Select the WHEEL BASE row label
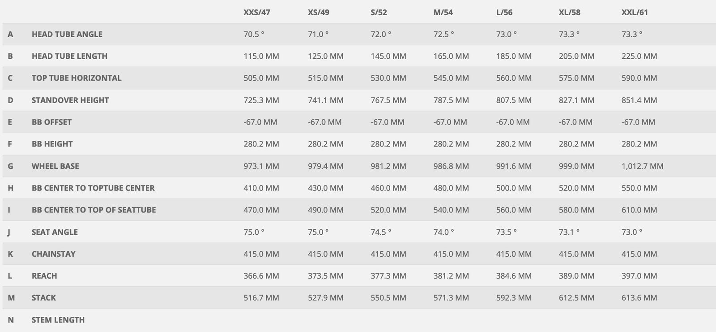Viewport: 716px width, 332px height. pyautogui.click(x=55, y=166)
